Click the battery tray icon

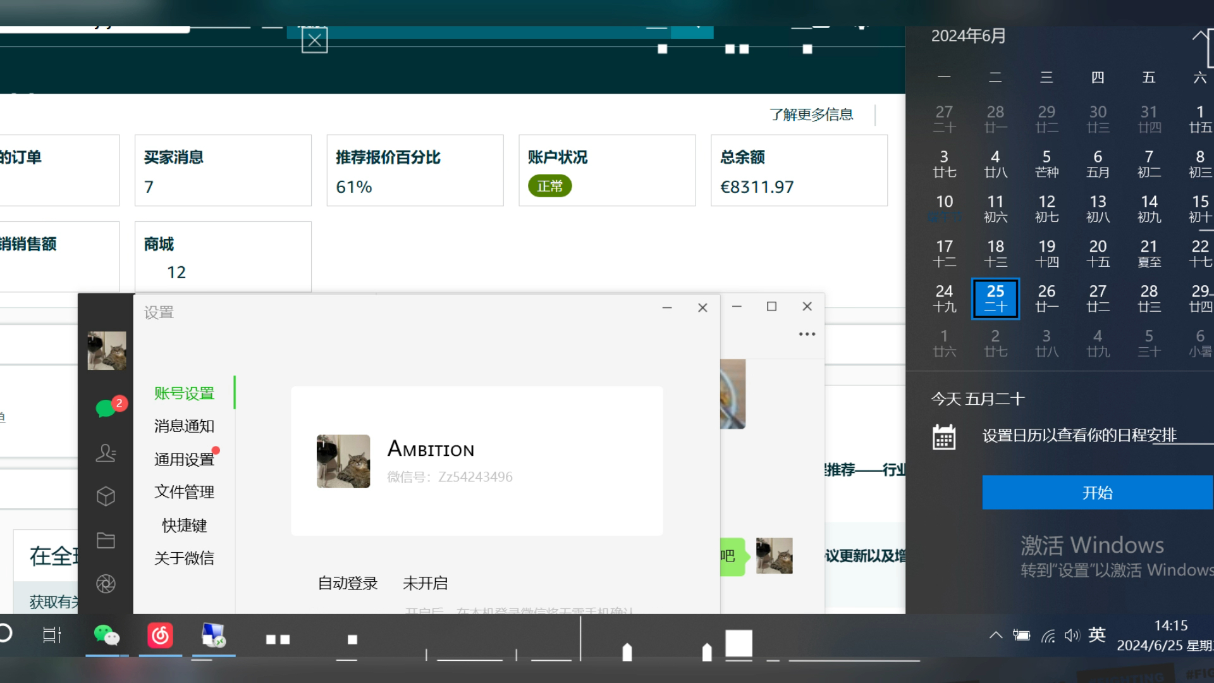coord(1022,635)
